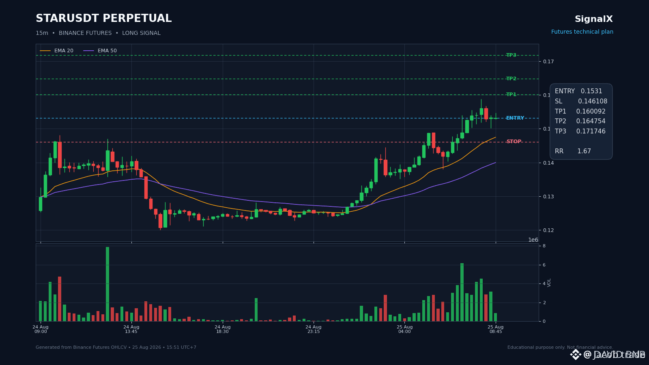
Task: Click the 24 Aug 23:15 time label
Action: pos(314,329)
